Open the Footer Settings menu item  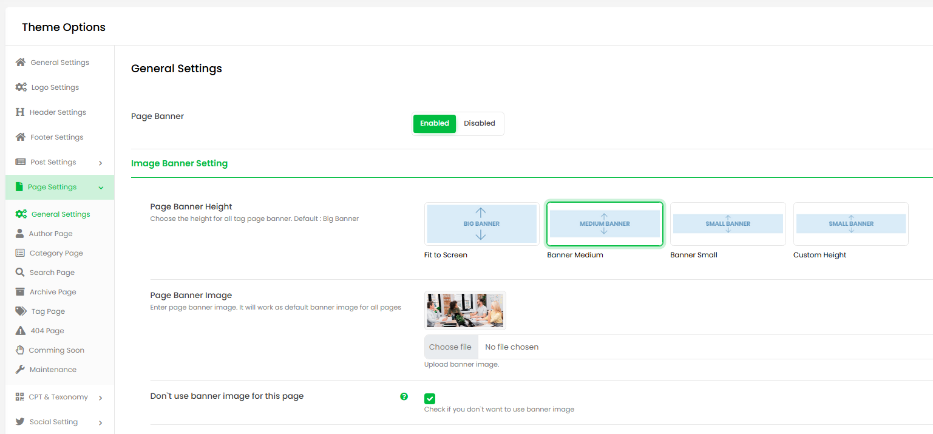click(56, 137)
